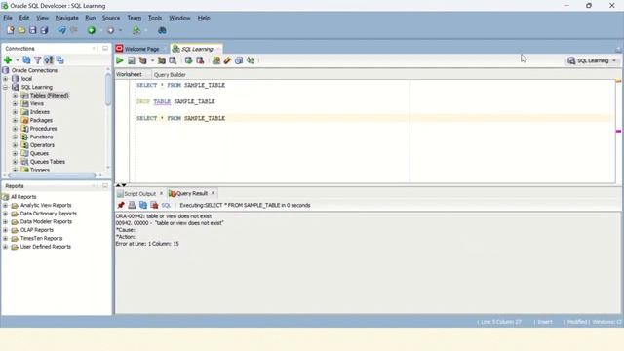Click the All Reports root item
Viewport: 624px width, 351px height.
[23, 197]
